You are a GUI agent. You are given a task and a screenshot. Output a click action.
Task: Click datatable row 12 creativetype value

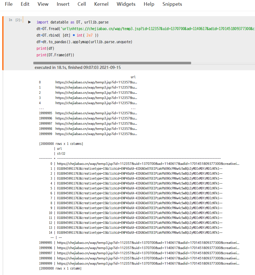(x=140, y=223)
